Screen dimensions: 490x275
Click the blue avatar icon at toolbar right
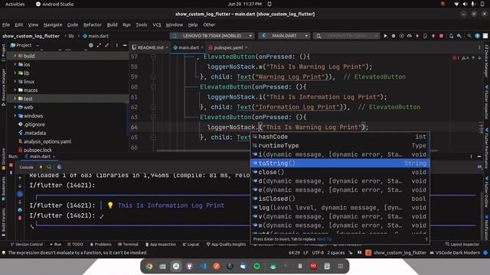click(x=477, y=36)
